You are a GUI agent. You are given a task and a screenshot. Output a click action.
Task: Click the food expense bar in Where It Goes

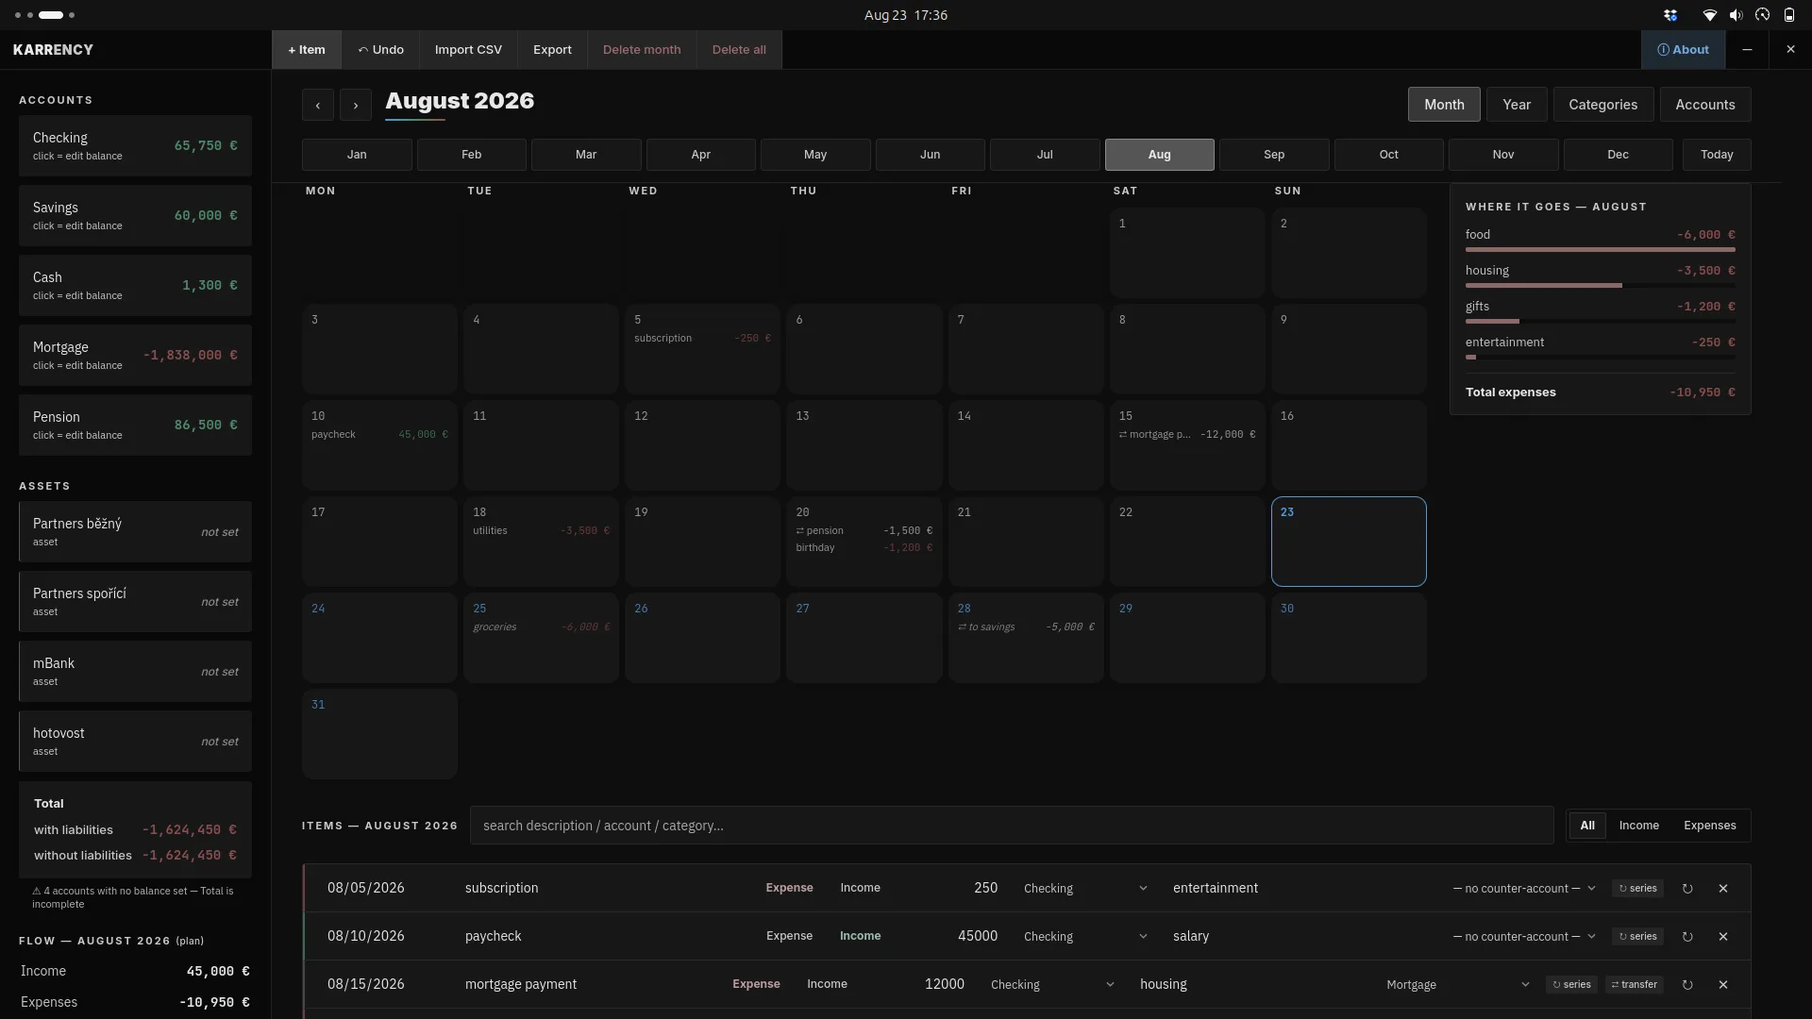coord(1600,250)
